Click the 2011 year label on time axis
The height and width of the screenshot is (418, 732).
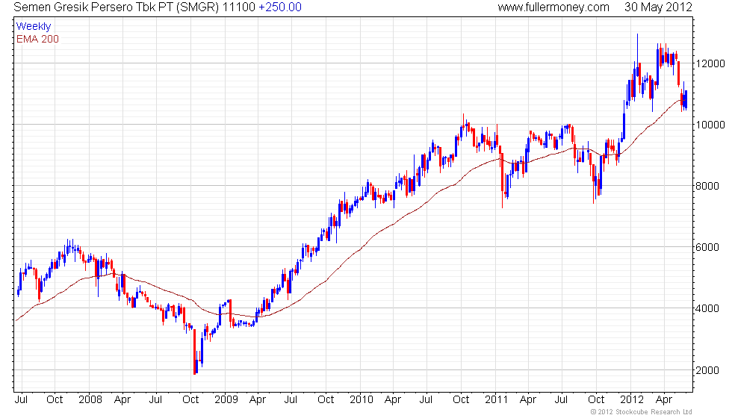click(x=496, y=399)
